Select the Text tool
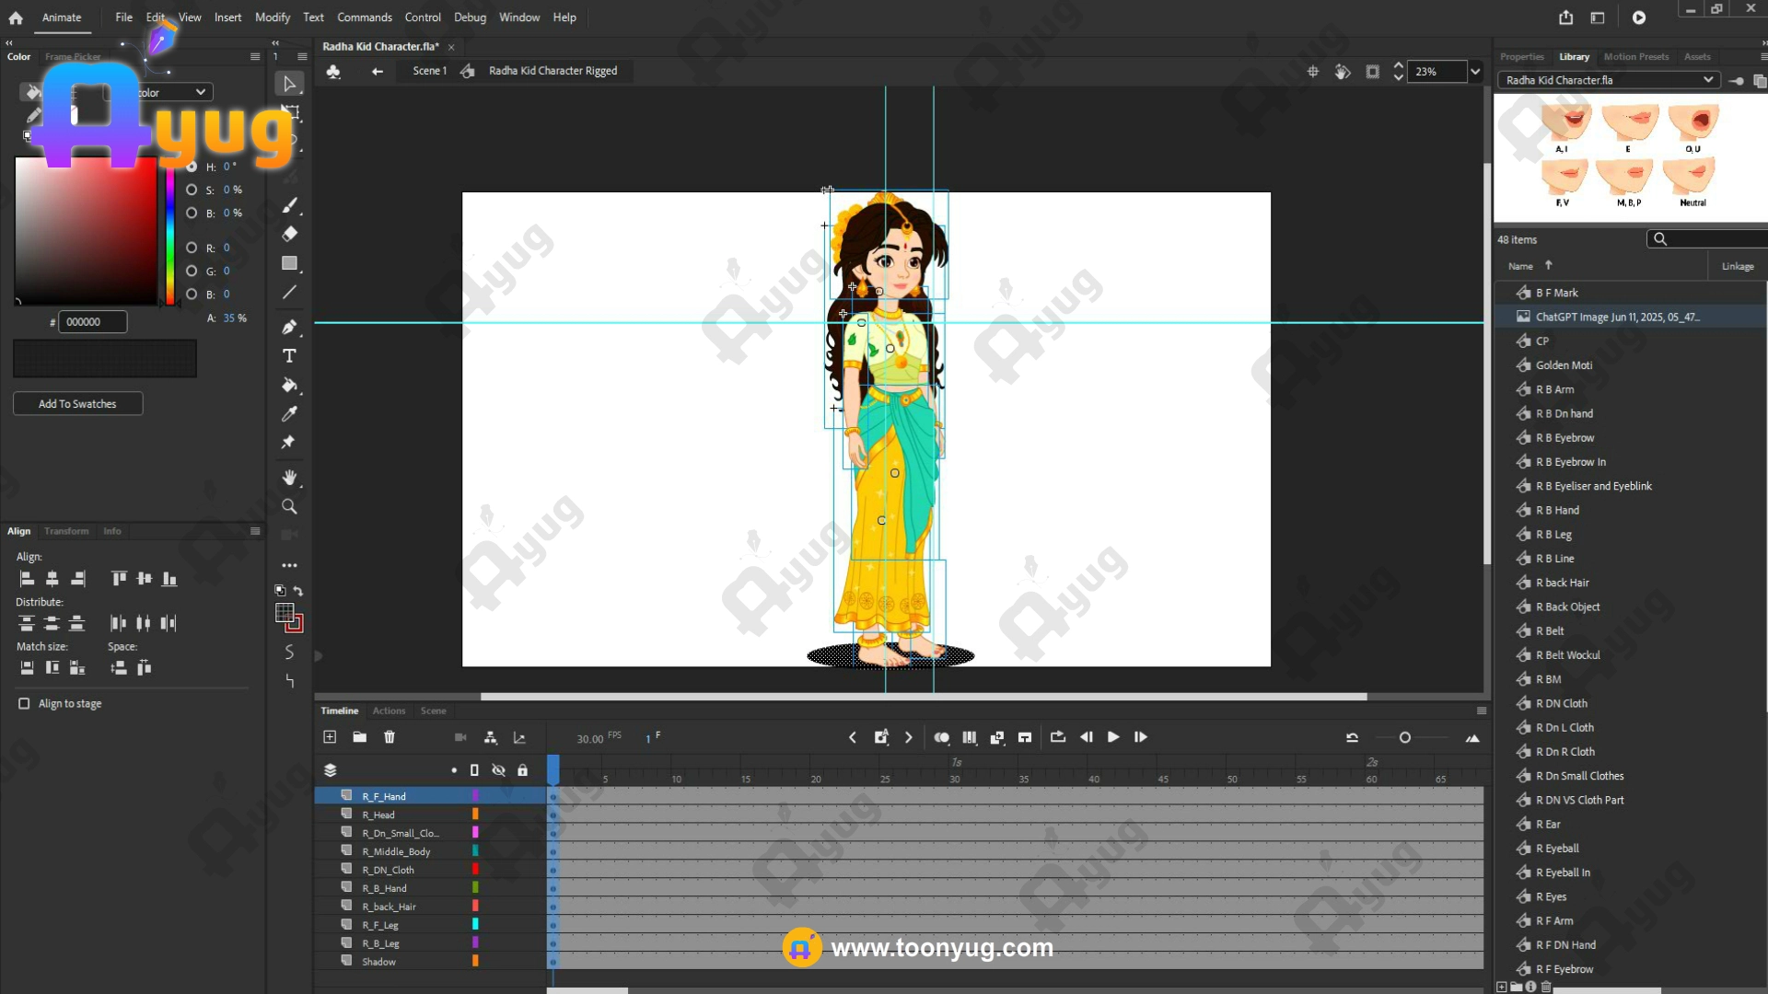Screen dimensions: 1768x994 coord(289,356)
